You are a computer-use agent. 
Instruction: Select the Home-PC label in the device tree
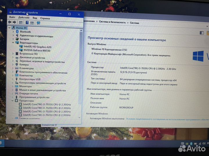pyautogui.click(x=21, y=28)
